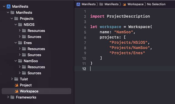
Task: Click Sources folder icon under Enes
Action: [24, 55]
